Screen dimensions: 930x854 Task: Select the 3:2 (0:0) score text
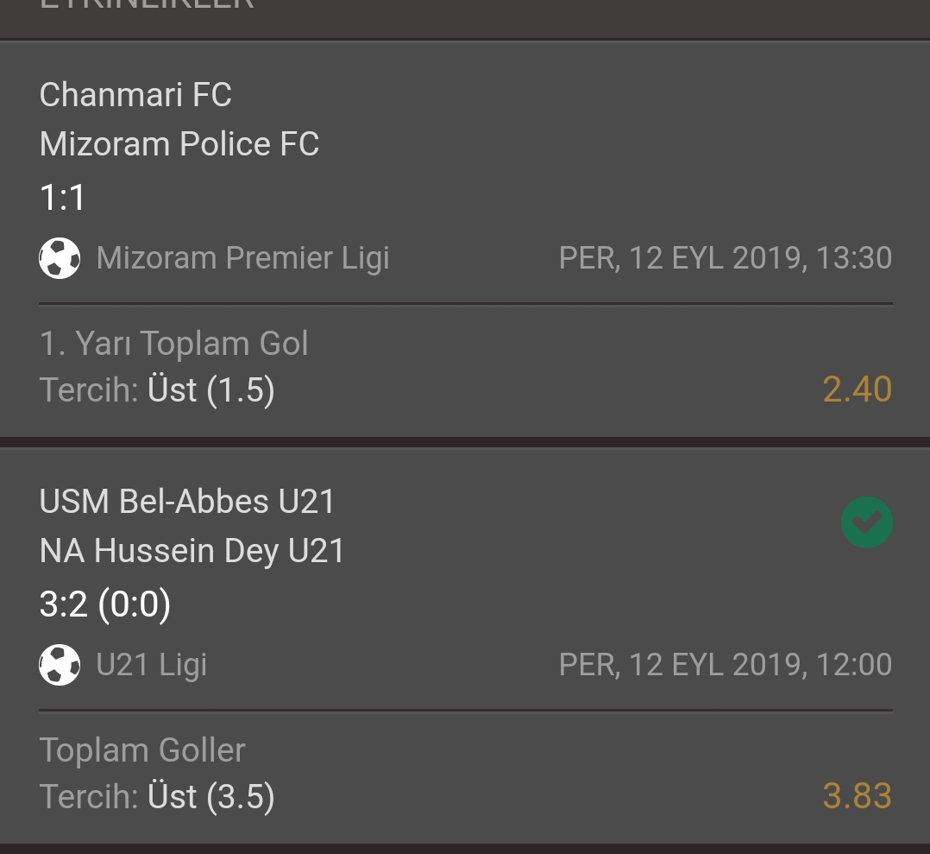click(x=105, y=604)
